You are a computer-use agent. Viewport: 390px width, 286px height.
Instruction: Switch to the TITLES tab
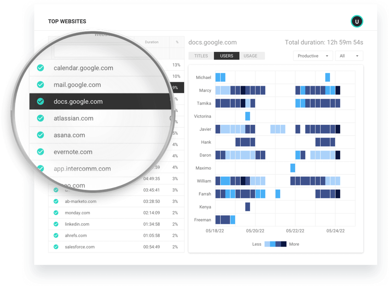pyautogui.click(x=201, y=56)
